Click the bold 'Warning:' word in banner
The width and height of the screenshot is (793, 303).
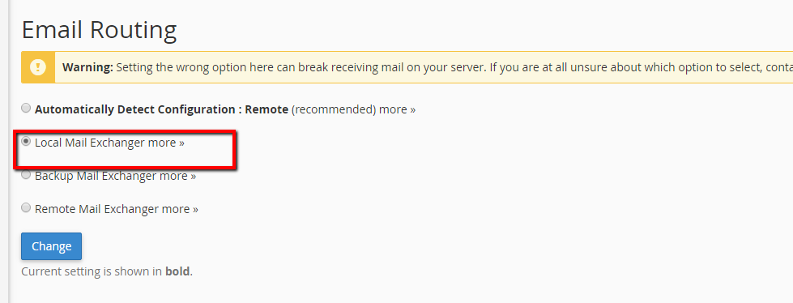[x=87, y=67]
